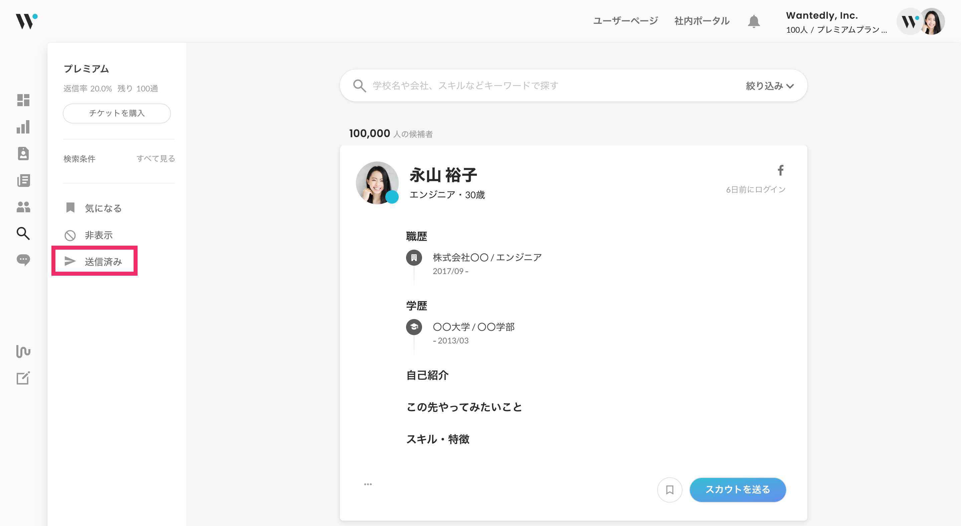Image resolution: width=961 pixels, height=526 pixels.
Task: Toggle bookmark on 永山 裕子's card
Action: (x=669, y=490)
